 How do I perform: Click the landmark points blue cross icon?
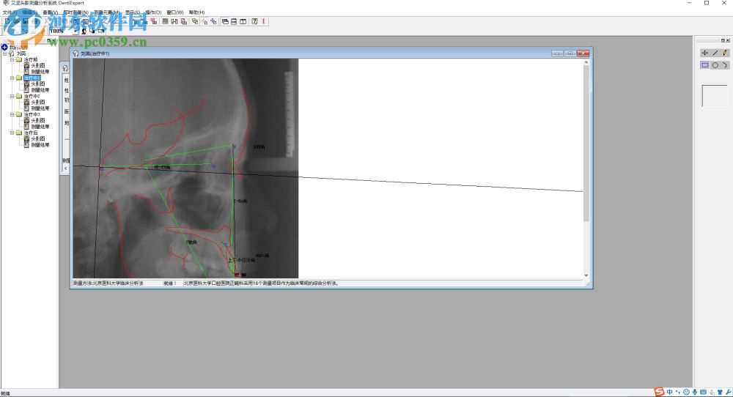[213, 21]
